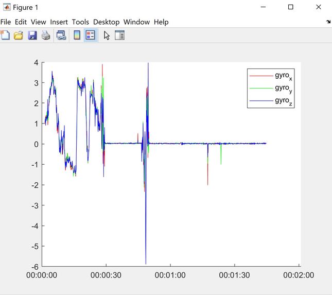
Task: Click the 00:00:30 x-axis tick label
Action: [x=106, y=275]
